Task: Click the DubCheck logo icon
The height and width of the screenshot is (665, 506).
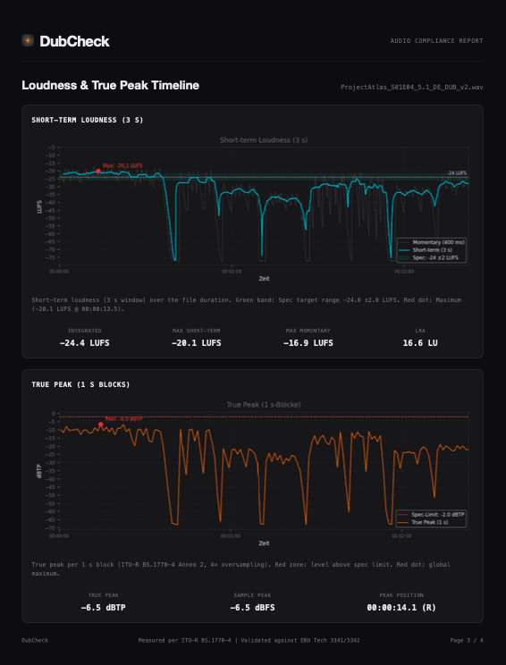Action: (x=28, y=41)
